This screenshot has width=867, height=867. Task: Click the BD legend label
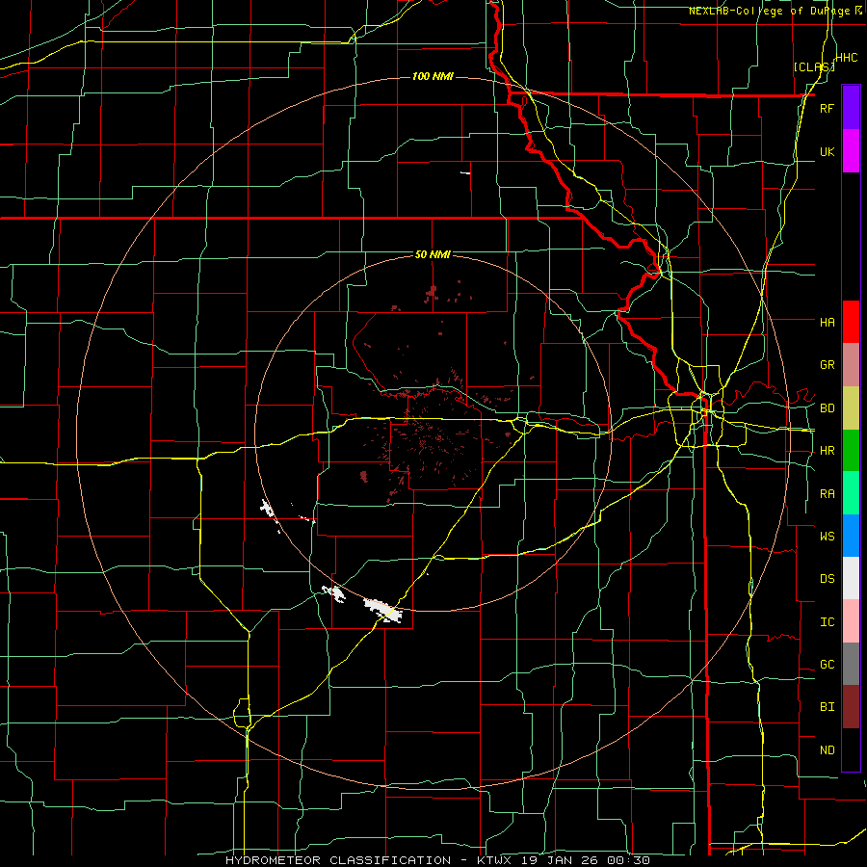[x=827, y=408]
